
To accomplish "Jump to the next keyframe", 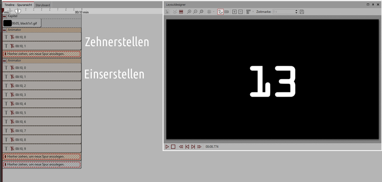I will click(193, 147).
